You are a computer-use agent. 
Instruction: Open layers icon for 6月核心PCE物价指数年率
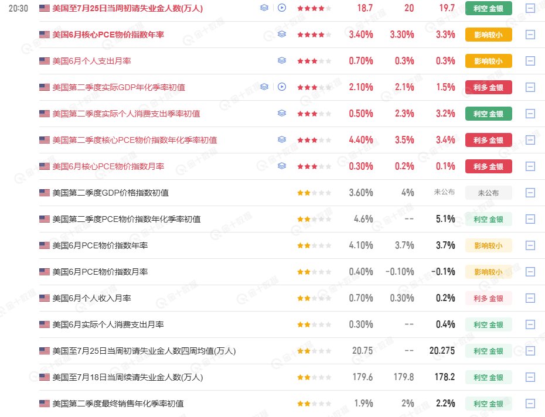pos(282,34)
